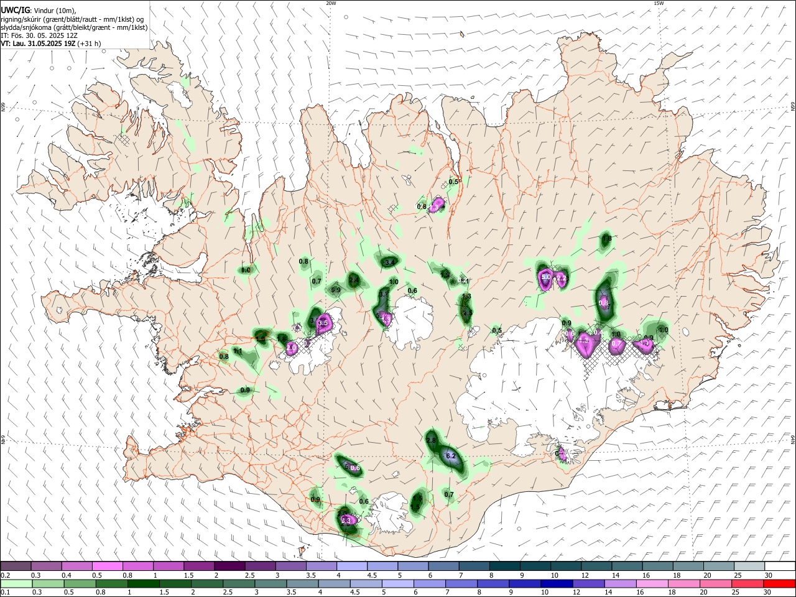
Task: Select the bright pink 0.5 swatch in upper legend
Action: click(107, 566)
